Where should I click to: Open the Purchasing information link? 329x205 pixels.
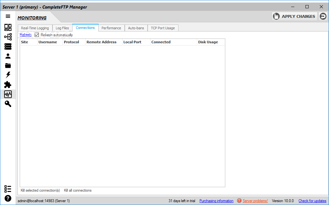click(x=216, y=201)
